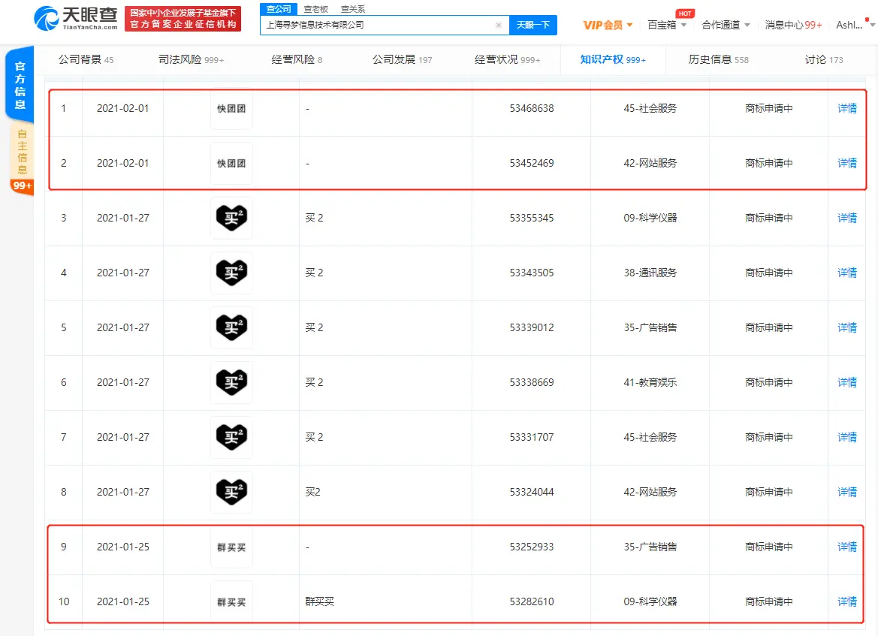Expand the 百宝箱 dropdown menu
Image resolution: width=878 pixels, height=636 pixels.
click(x=666, y=25)
